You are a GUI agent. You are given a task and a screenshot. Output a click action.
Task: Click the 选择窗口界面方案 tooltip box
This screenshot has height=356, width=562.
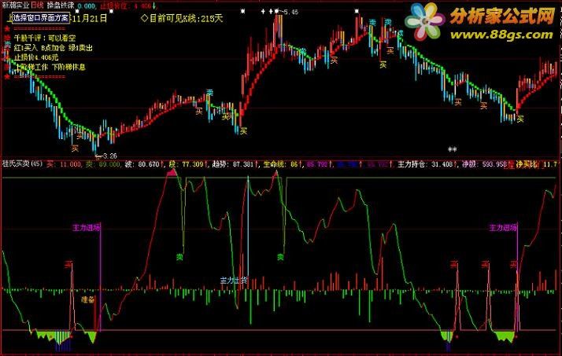(x=40, y=17)
